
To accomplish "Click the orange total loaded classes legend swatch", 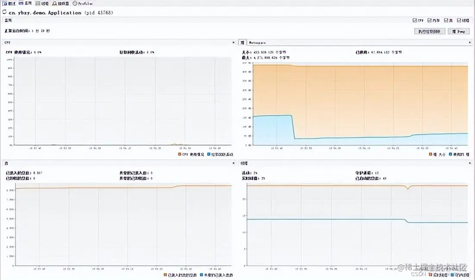I will (x=165, y=275).
